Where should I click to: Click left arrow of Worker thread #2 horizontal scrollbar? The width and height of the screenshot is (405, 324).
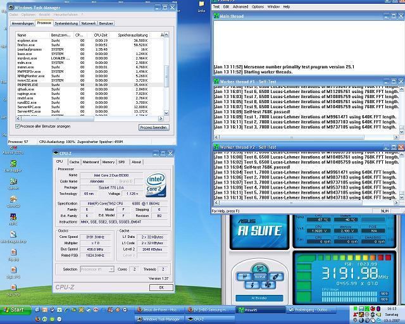point(216,203)
